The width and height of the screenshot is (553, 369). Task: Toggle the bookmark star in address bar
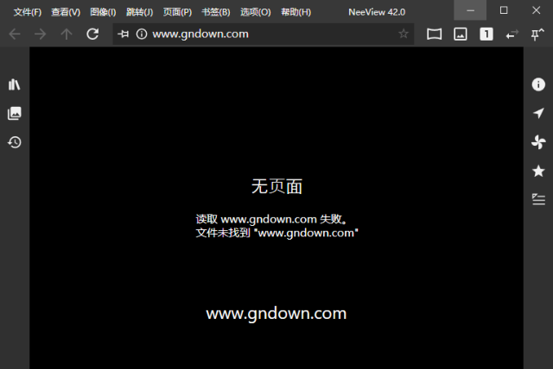pos(404,34)
